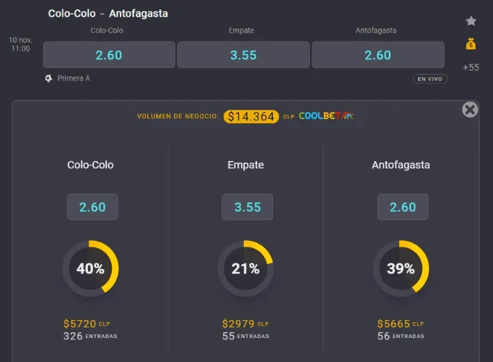
Task: Click the Antofagasta 39% donut chart
Action: pos(401,269)
